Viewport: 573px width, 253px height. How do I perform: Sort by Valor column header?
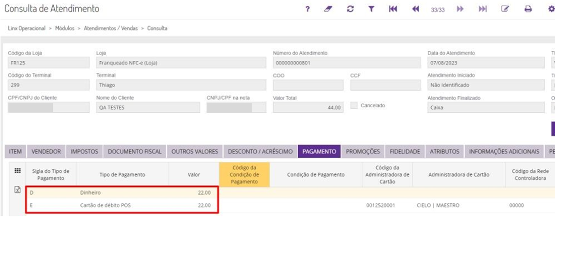coord(194,175)
